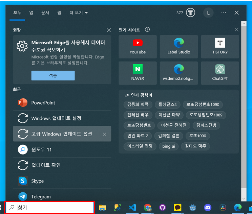This screenshot has height=214, width=252.
Task: Open the TISTORY site tile
Action: (x=220, y=47)
